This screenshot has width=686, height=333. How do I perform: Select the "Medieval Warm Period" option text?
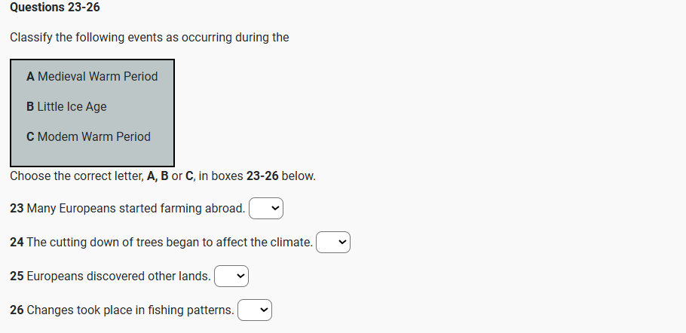[97, 76]
